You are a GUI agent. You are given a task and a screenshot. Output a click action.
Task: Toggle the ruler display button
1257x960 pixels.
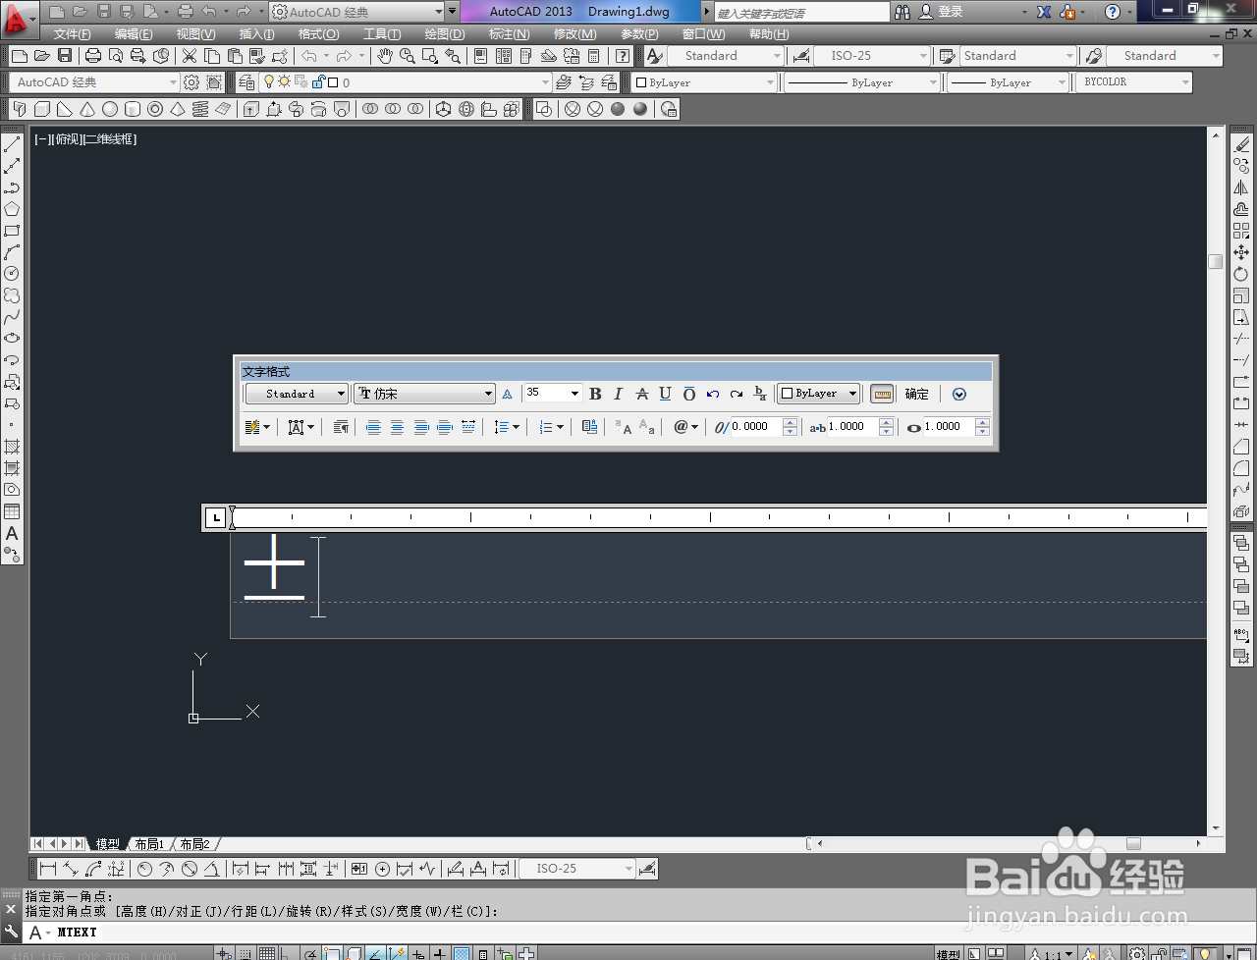point(882,394)
